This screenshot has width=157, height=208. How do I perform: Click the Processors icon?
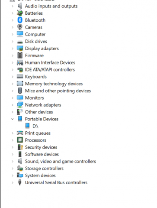tap(20, 140)
